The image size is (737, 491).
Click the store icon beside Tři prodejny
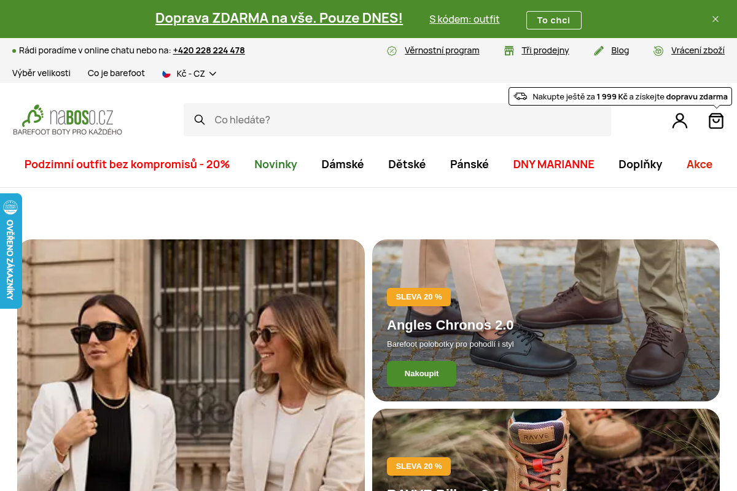pos(509,50)
